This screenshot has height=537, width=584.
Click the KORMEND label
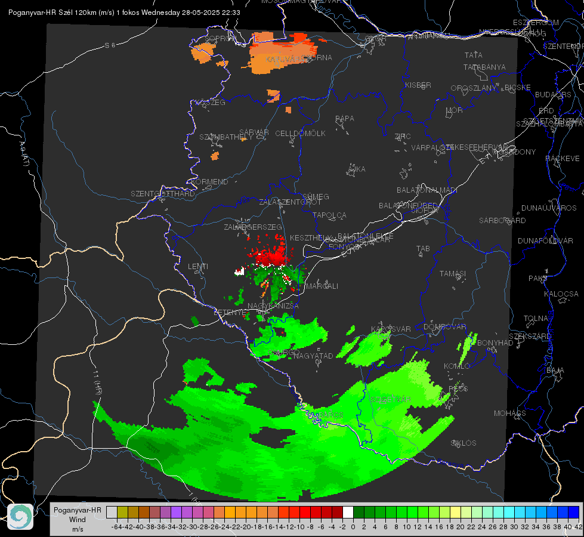click(x=209, y=181)
